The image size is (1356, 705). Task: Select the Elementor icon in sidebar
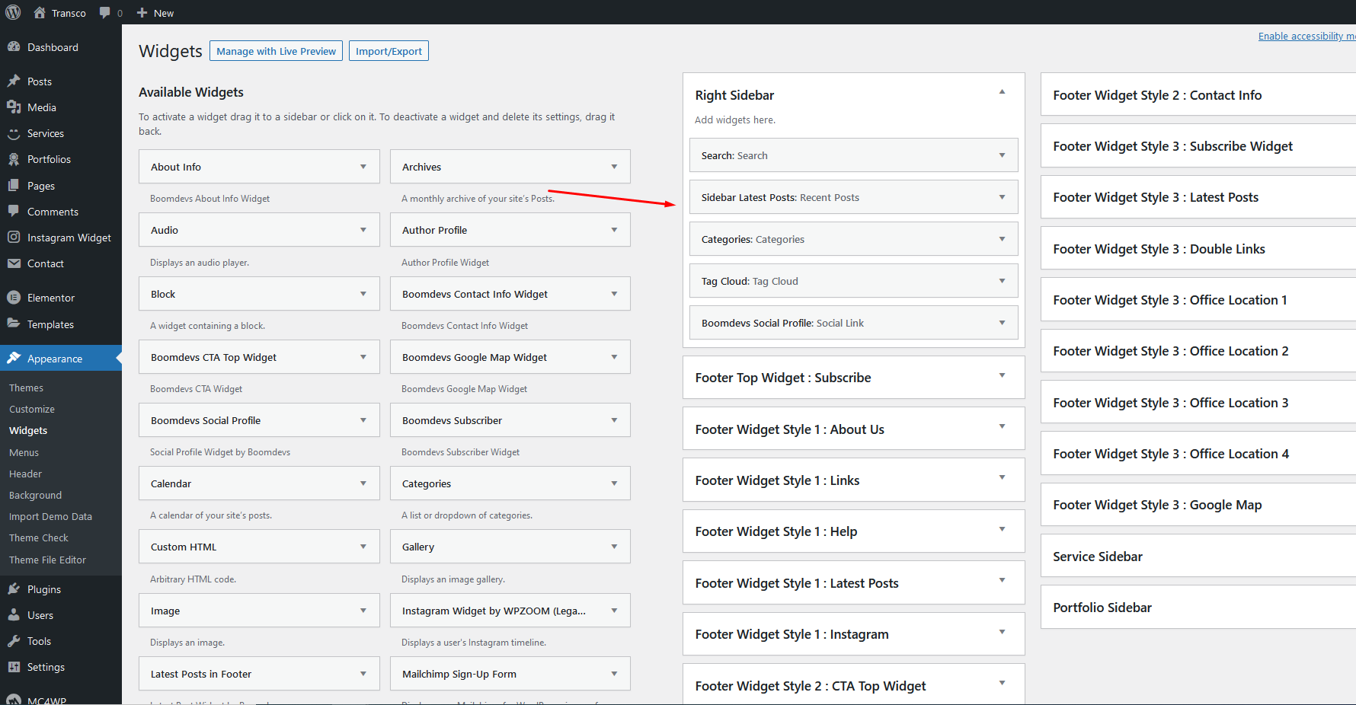click(14, 298)
